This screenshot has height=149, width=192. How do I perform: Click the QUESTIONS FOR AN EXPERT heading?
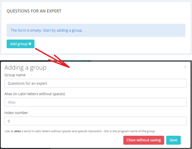[x=34, y=11]
